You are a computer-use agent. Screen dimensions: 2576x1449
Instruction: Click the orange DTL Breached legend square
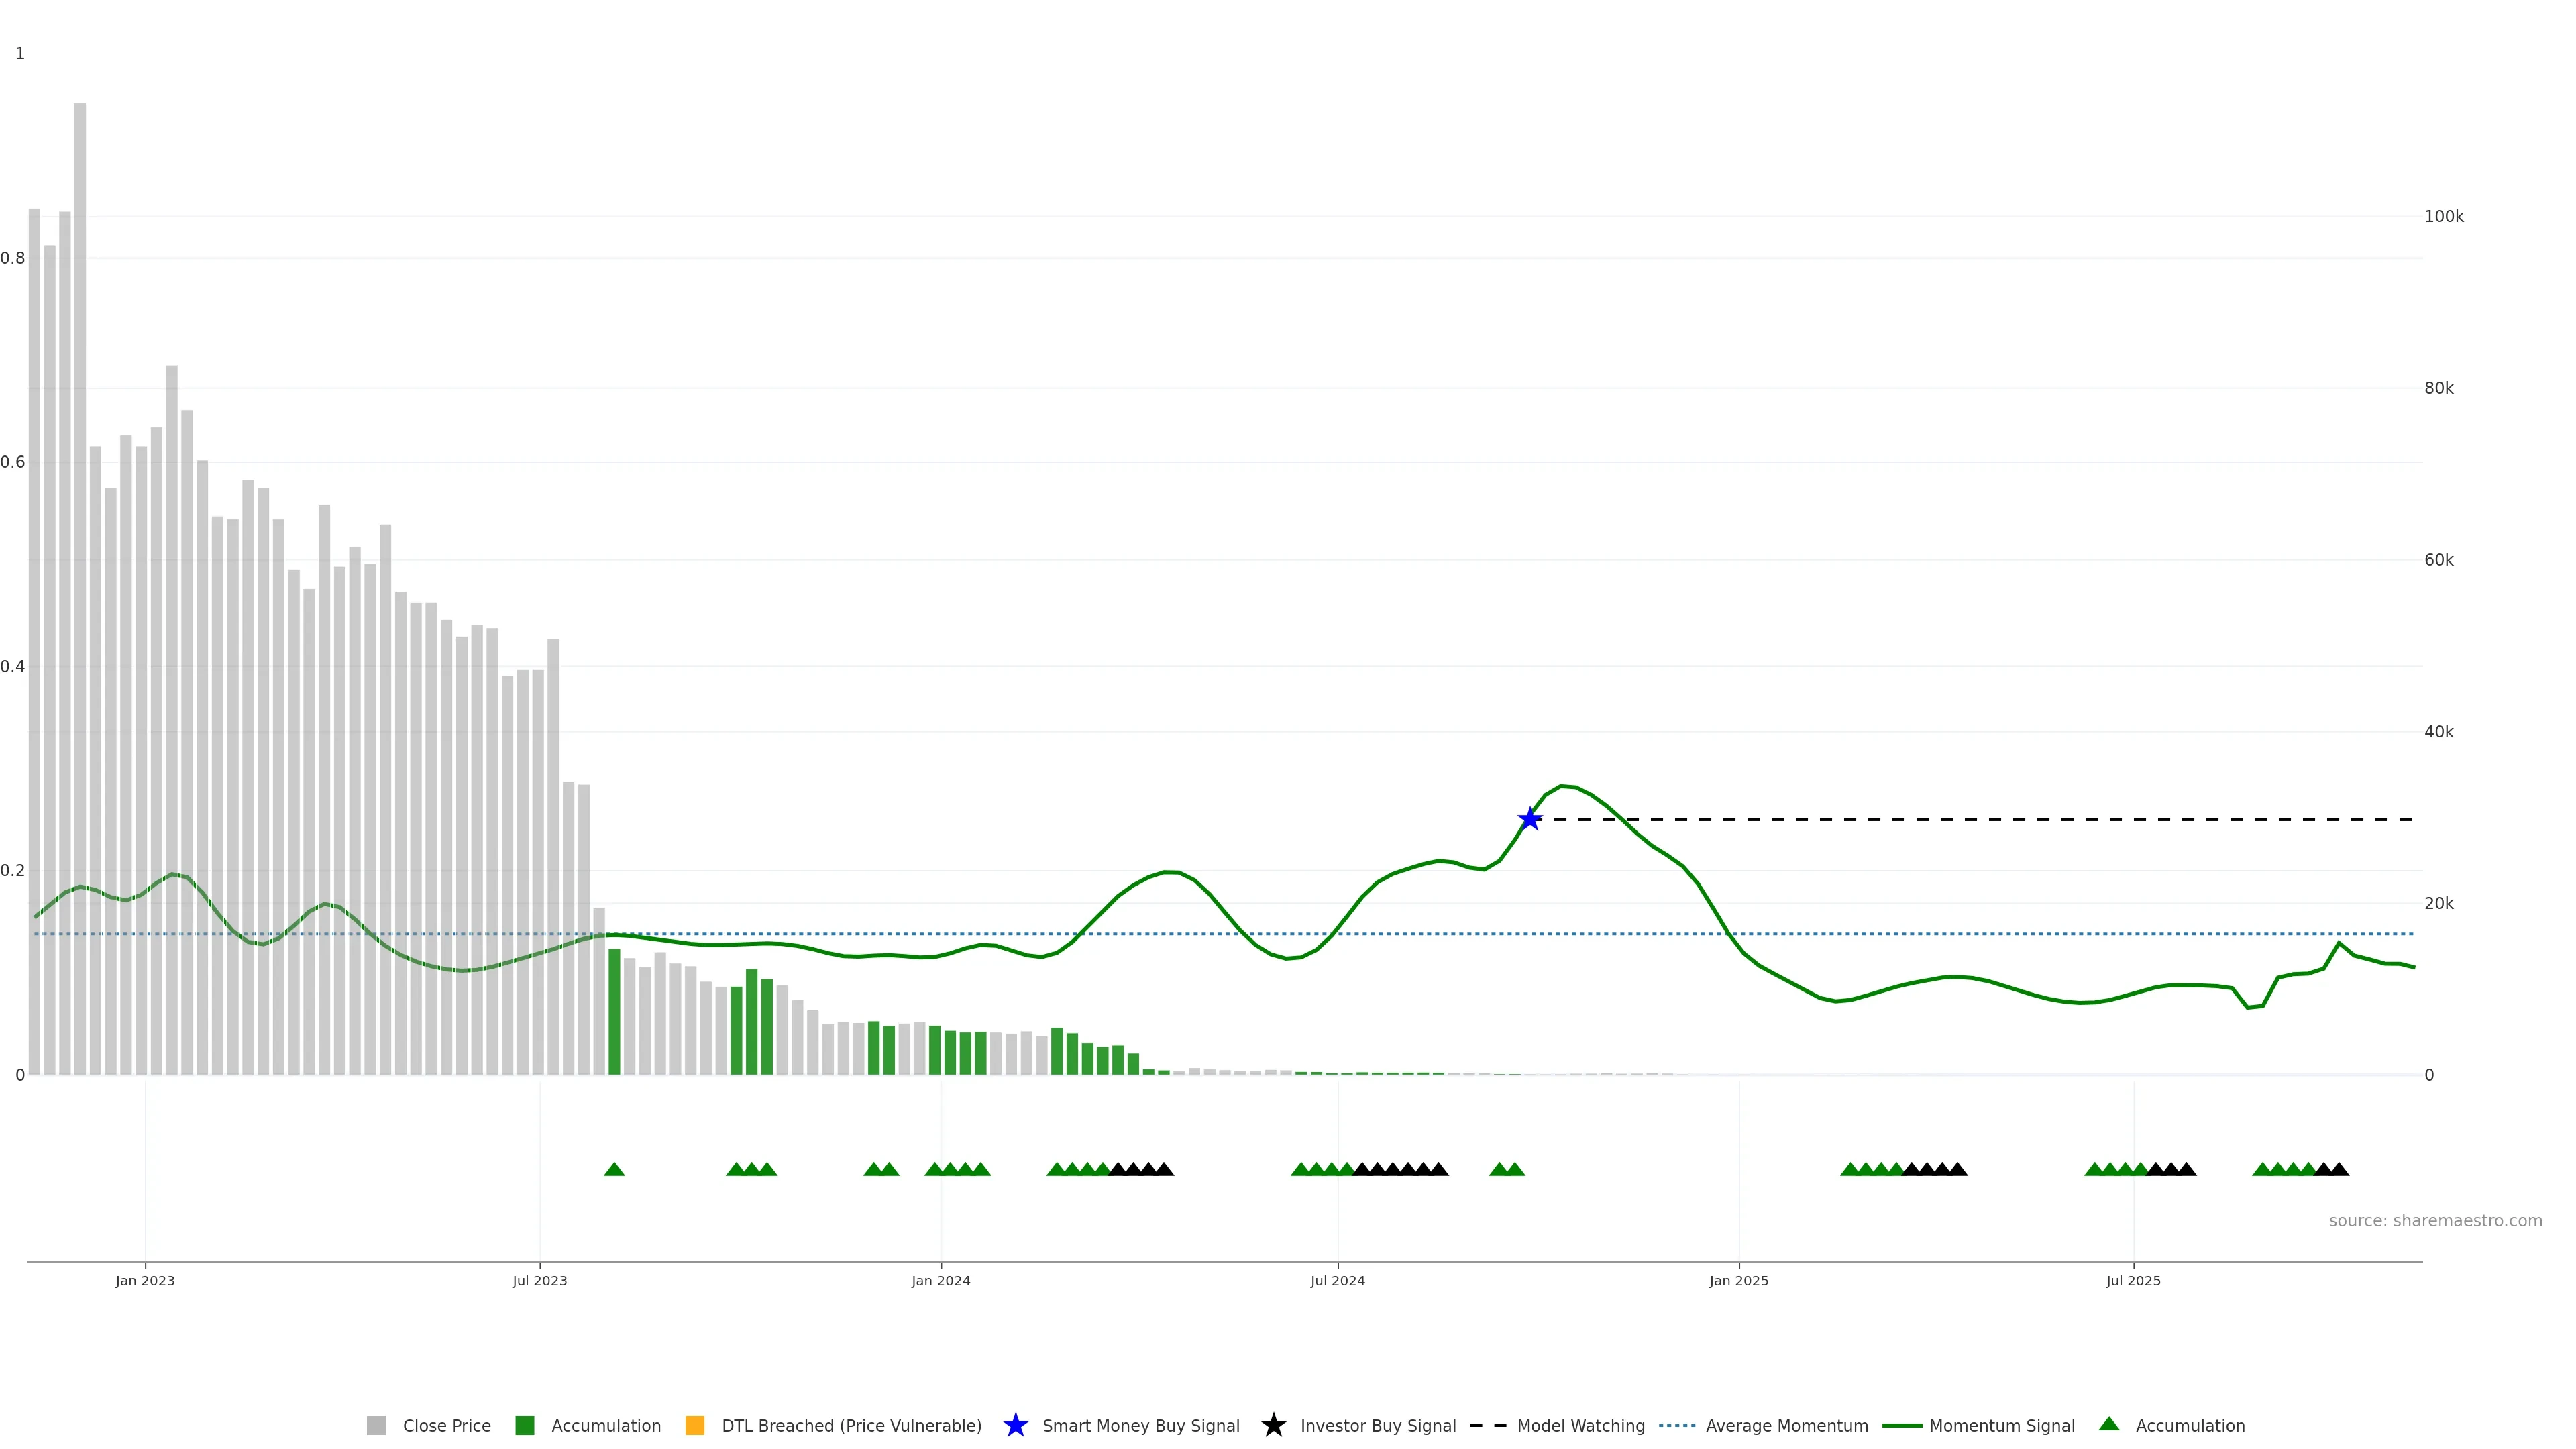pyautogui.click(x=695, y=1426)
